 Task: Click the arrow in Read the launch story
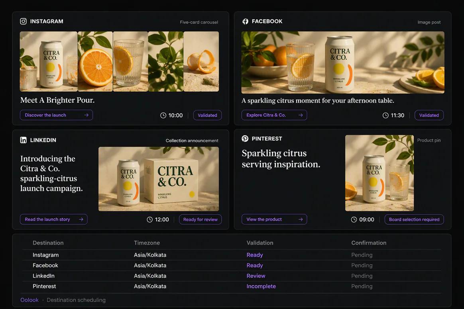pos(81,219)
